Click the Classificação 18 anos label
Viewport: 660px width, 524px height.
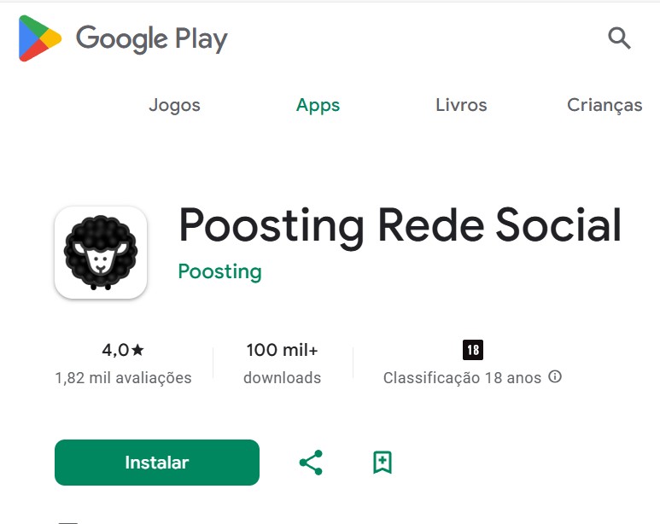[462, 377]
